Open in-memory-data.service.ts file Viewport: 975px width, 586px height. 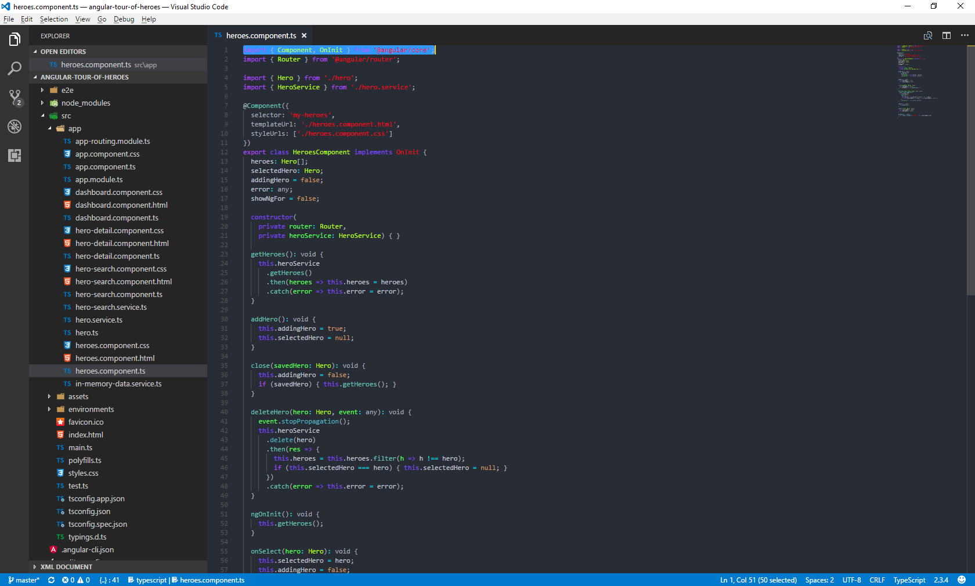[x=118, y=384]
